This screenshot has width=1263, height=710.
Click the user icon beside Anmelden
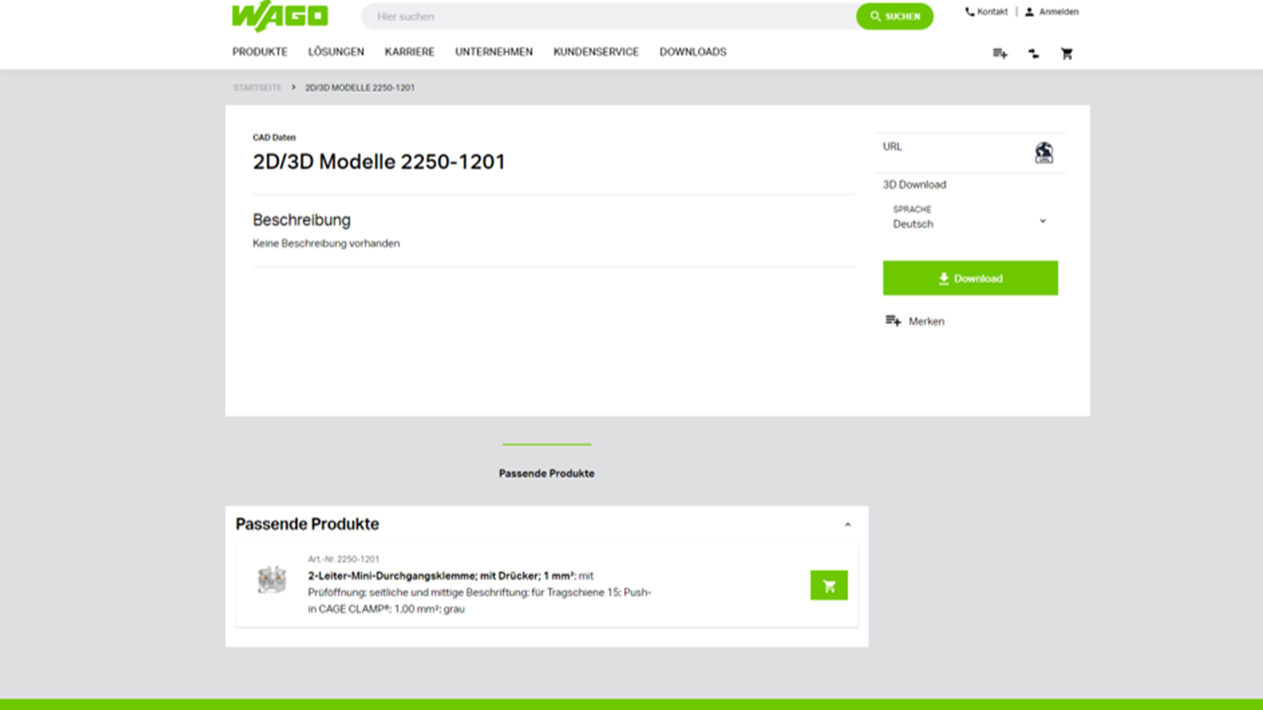1029,12
